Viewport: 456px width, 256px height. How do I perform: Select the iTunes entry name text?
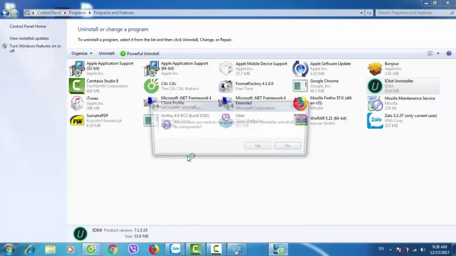click(x=92, y=98)
